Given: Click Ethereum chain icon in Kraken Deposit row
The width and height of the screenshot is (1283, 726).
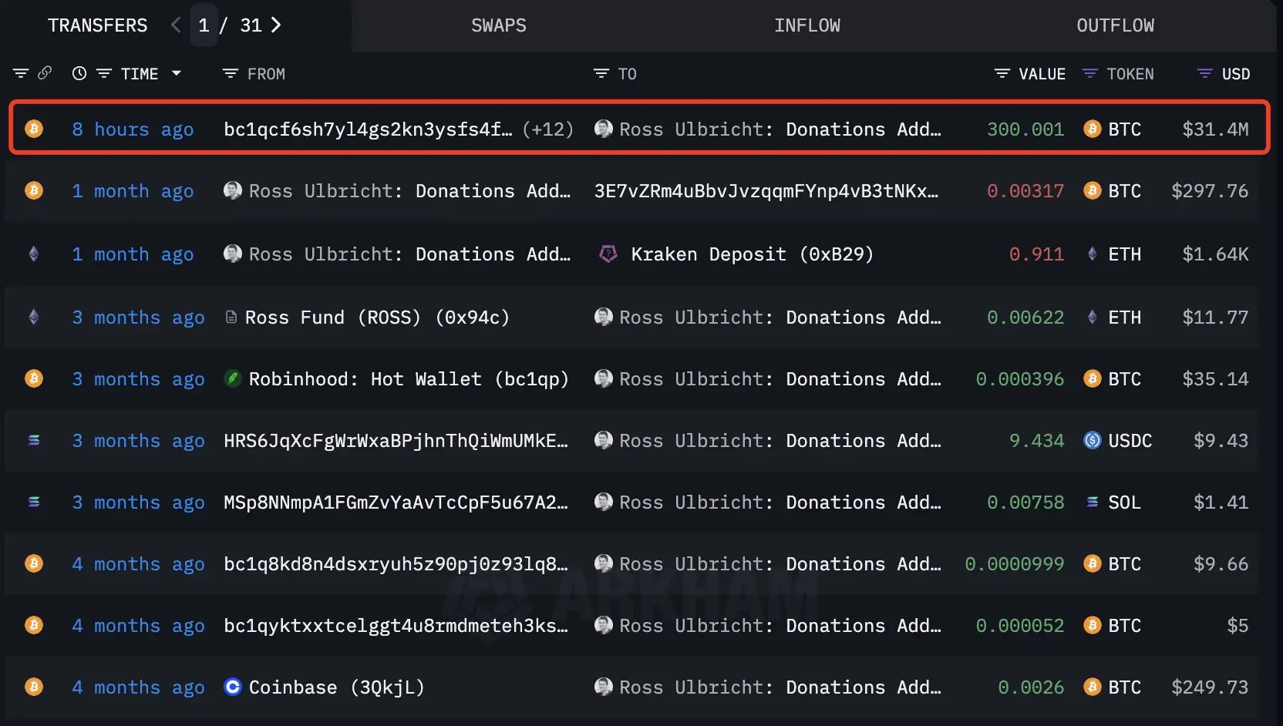Looking at the screenshot, I should click(34, 254).
